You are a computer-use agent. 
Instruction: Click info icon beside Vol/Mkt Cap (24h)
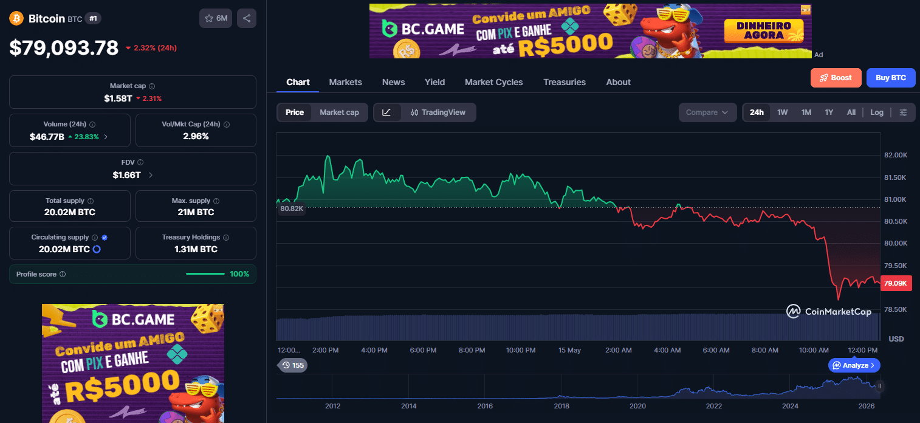(227, 124)
